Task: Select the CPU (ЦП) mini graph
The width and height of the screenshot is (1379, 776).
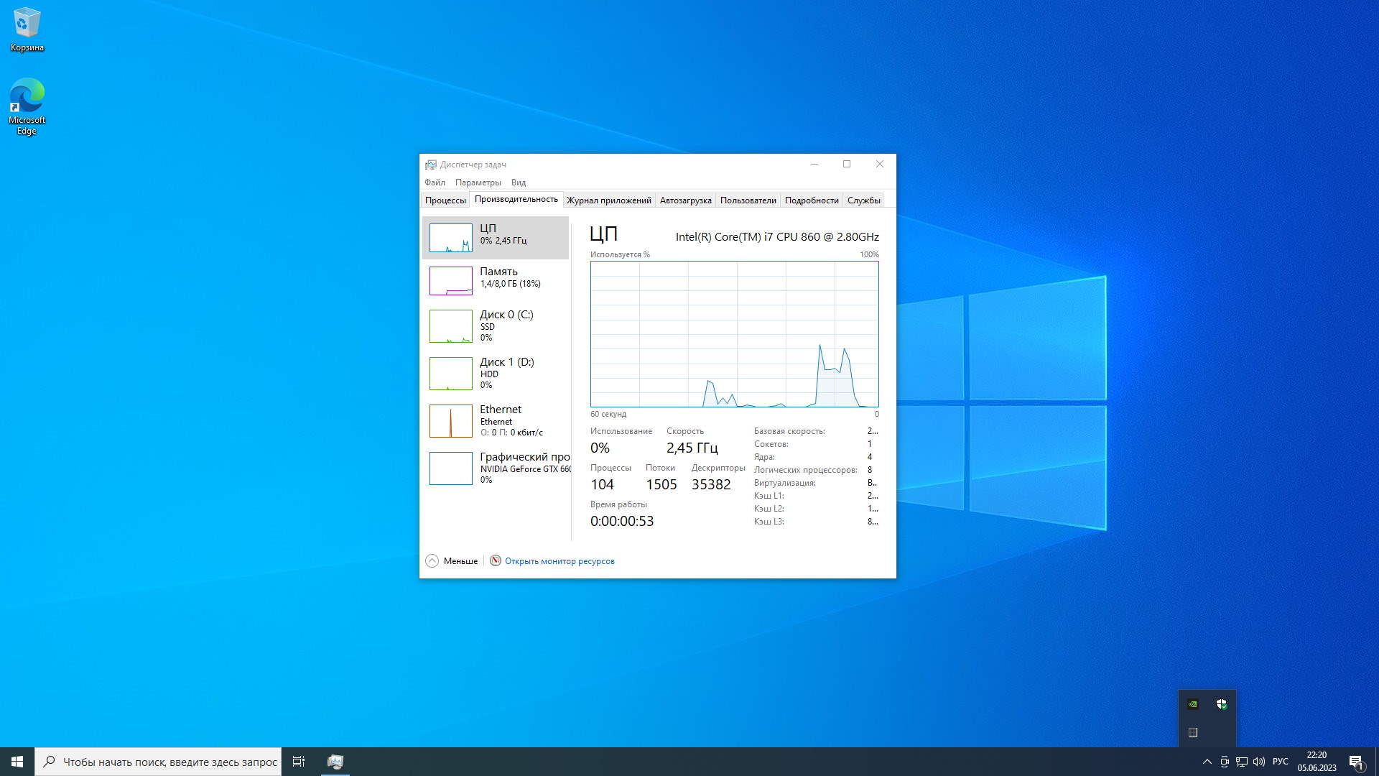Action: [x=450, y=238]
